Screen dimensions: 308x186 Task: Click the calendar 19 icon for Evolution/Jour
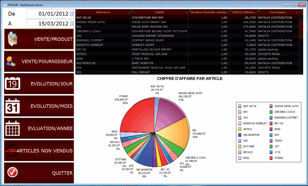click(x=13, y=83)
